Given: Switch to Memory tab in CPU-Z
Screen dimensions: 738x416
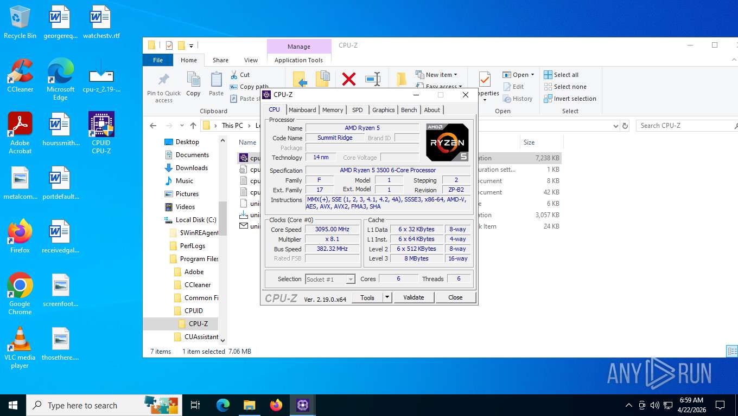Looking at the screenshot, I should pos(333,110).
